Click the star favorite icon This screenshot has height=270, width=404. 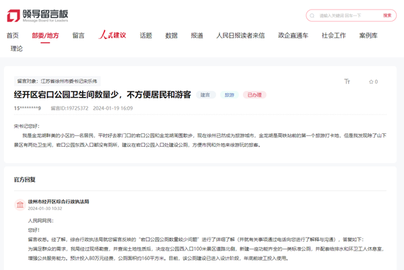[x=371, y=81]
